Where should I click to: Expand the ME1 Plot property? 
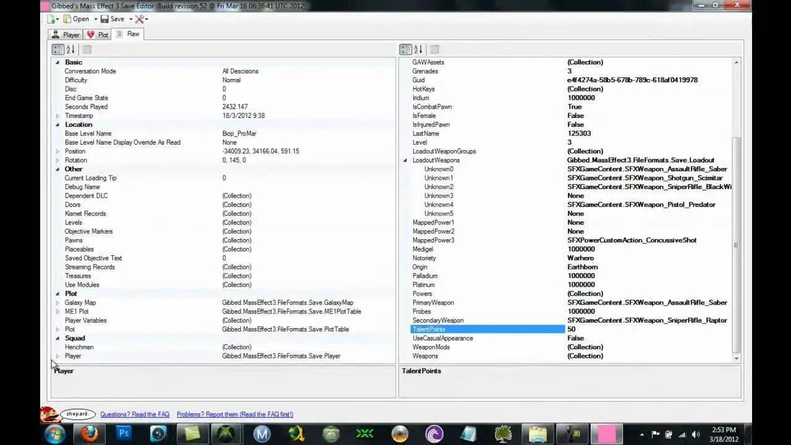tap(57, 312)
